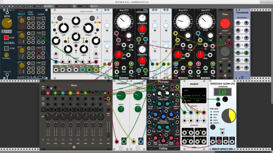Click the Plateau Size knob

point(155,114)
